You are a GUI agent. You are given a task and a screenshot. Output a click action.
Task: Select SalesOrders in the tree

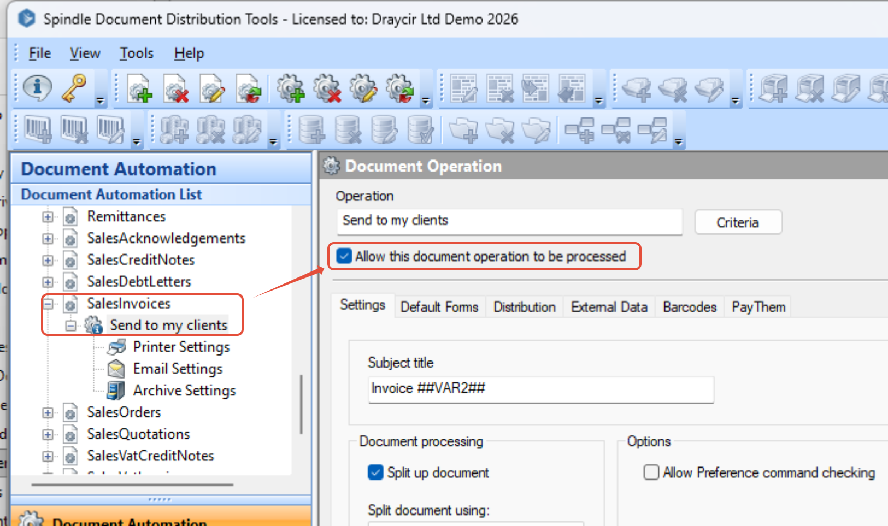tap(124, 412)
